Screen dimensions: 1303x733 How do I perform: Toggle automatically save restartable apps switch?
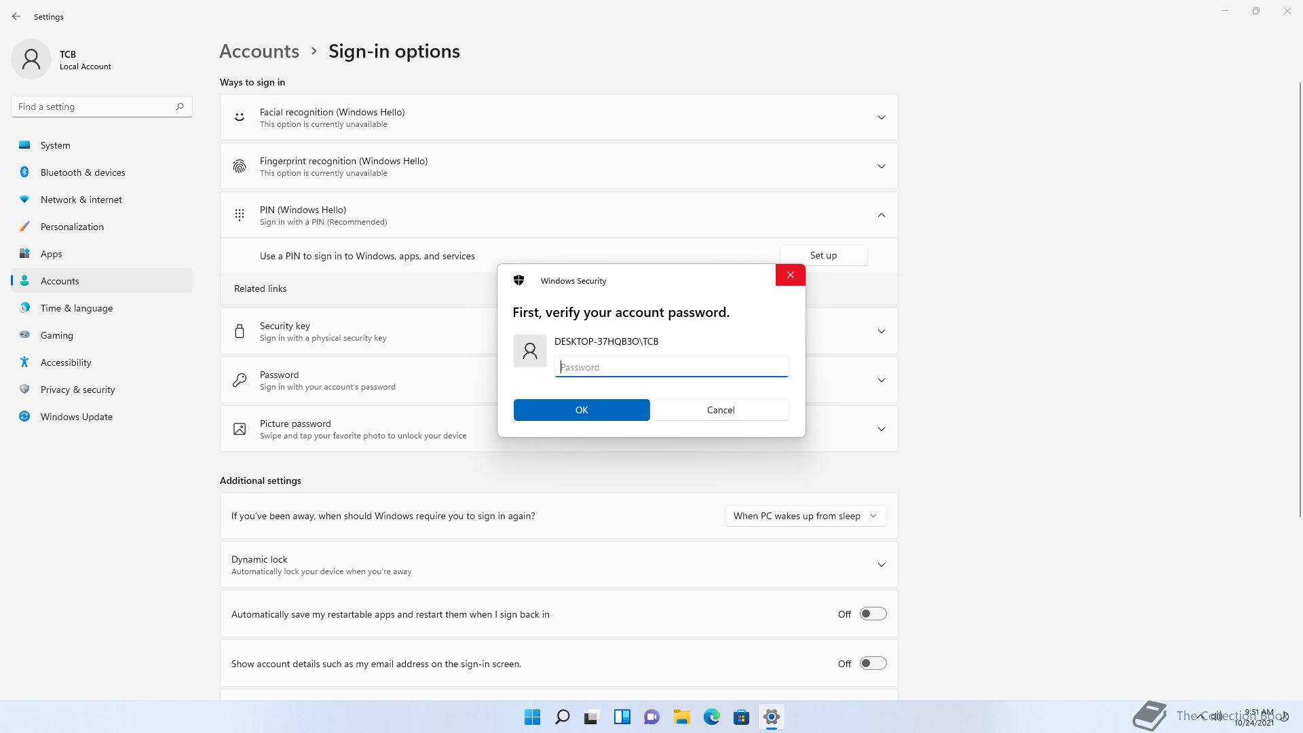873,614
